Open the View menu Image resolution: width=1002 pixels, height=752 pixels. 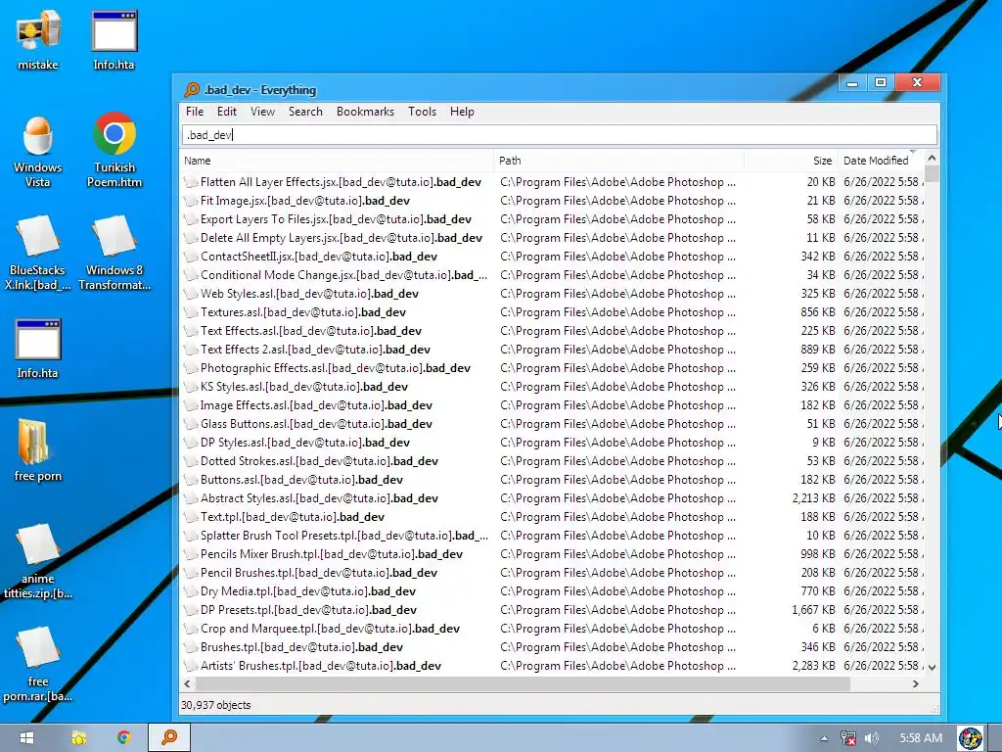coord(262,112)
